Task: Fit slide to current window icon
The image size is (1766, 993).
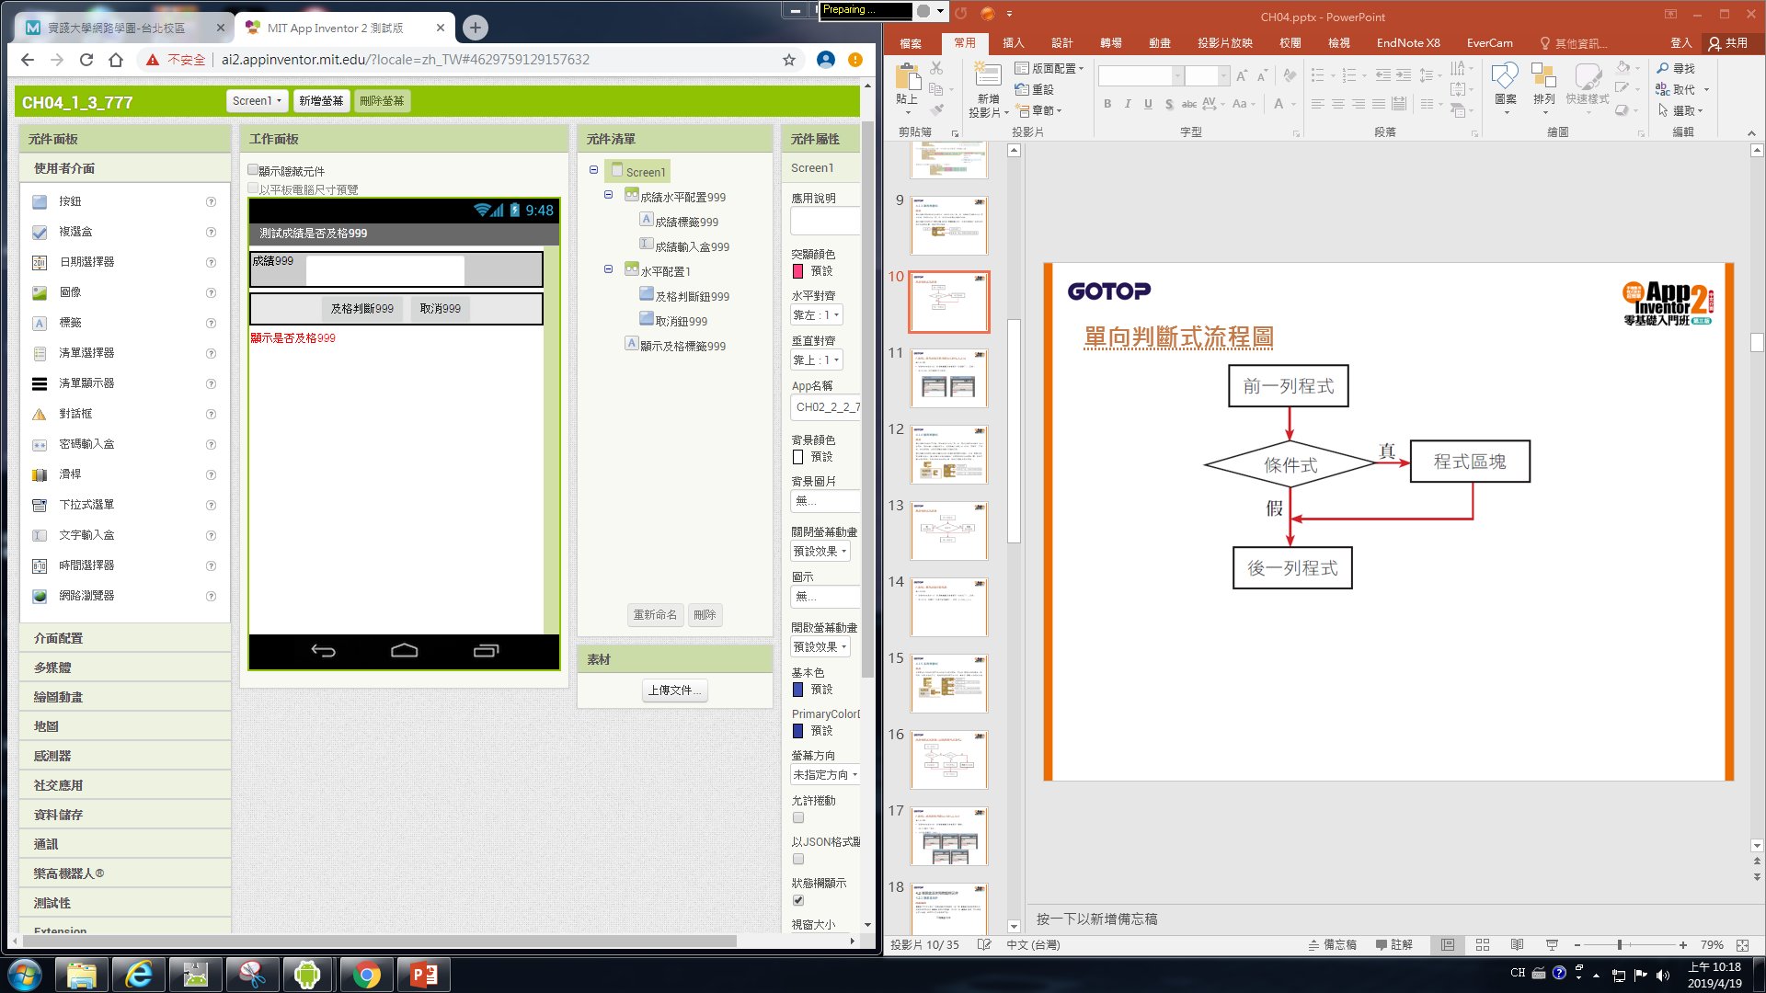Action: 1742,945
